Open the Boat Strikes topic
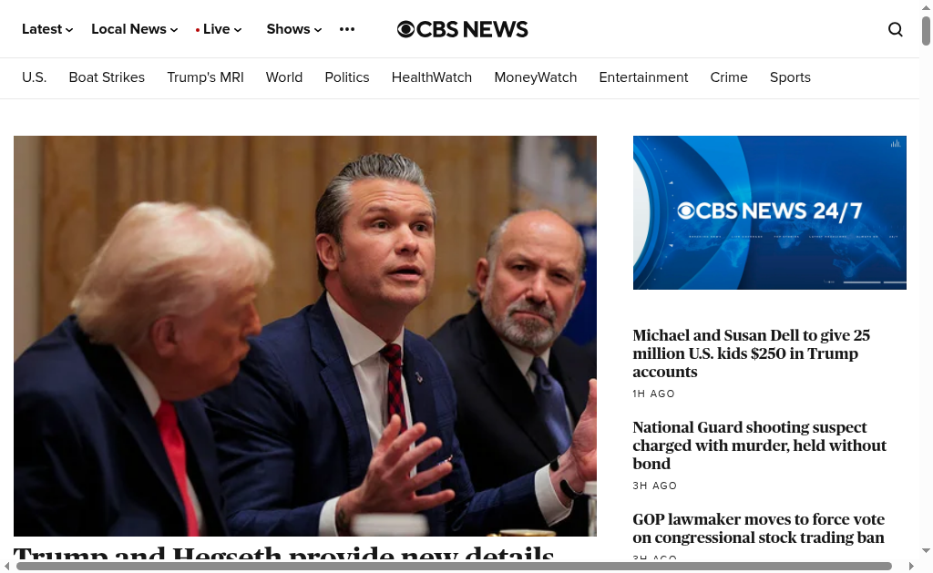The width and height of the screenshot is (933, 573). (x=107, y=77)
